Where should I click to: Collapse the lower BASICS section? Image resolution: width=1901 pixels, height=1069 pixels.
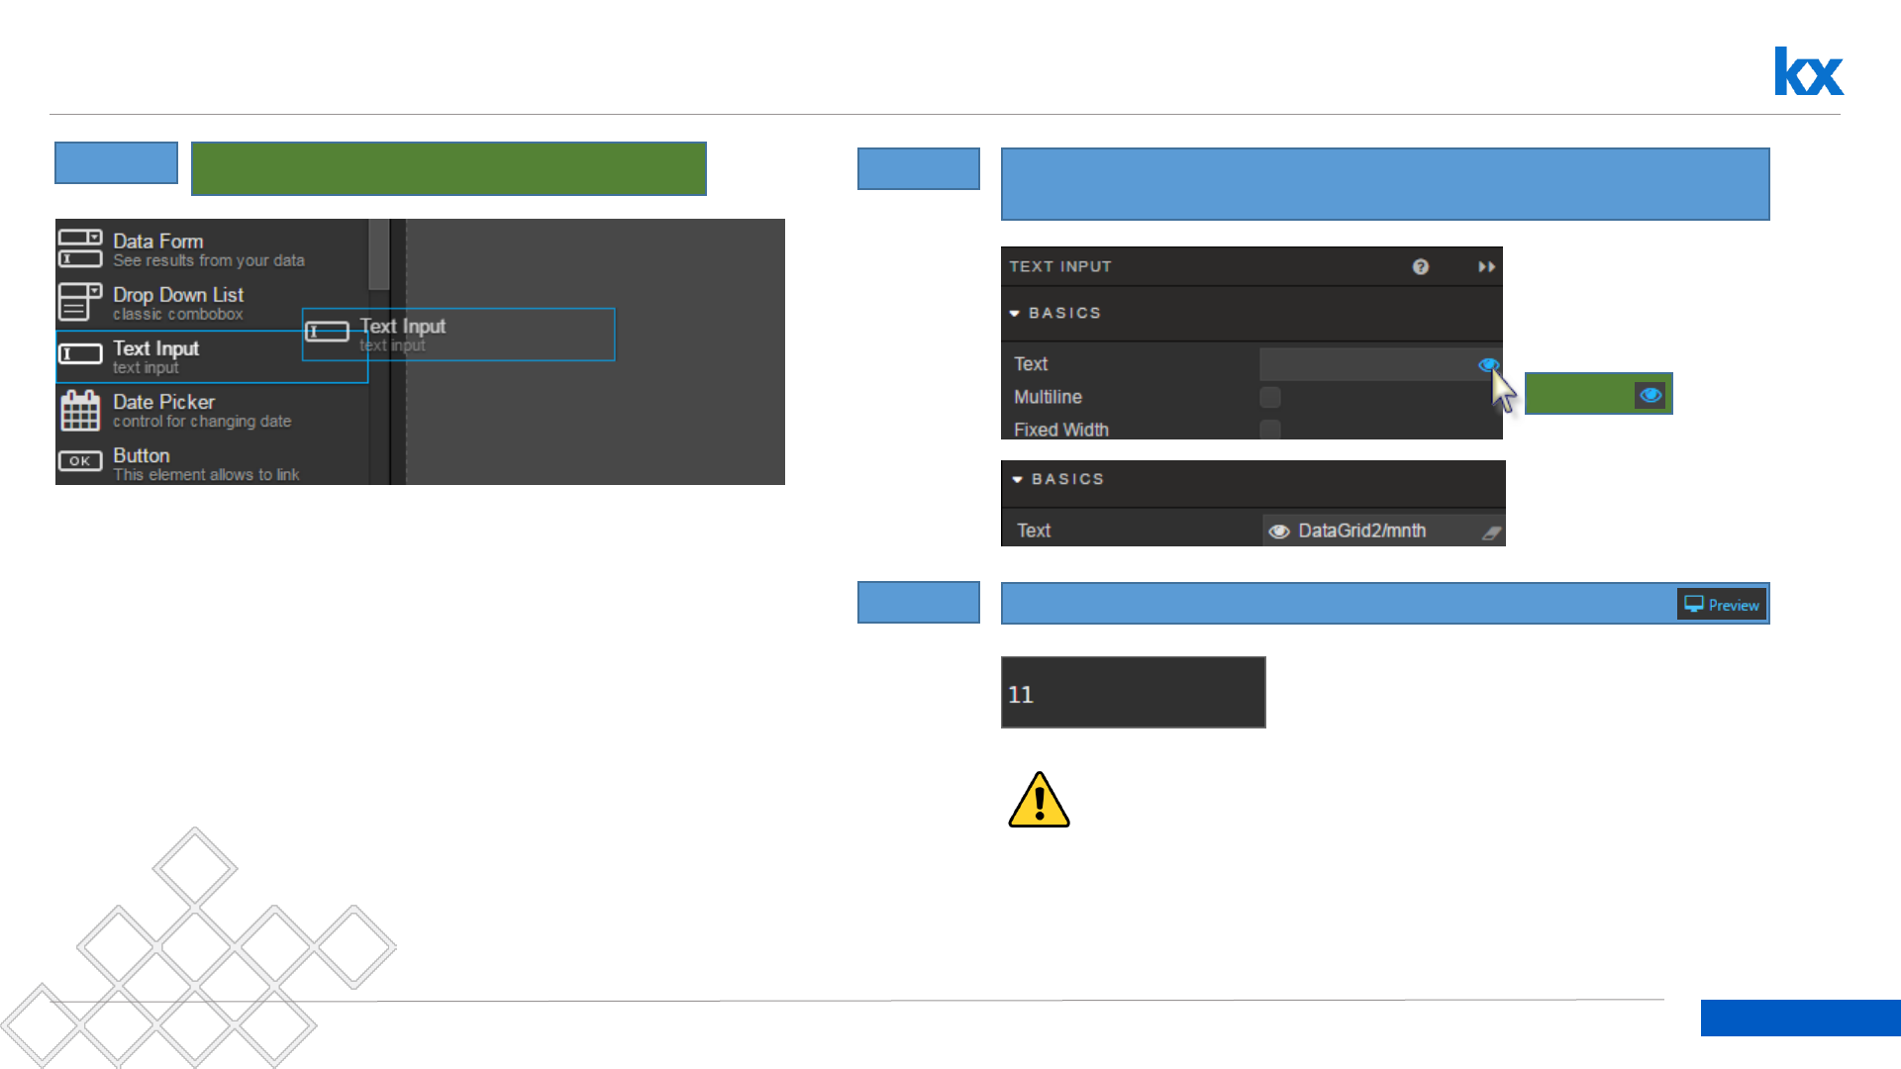(1018, 479)
